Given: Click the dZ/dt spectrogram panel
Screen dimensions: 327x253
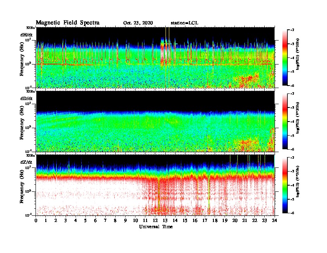Looking at the screenshot, I should [x=155, y=185].
